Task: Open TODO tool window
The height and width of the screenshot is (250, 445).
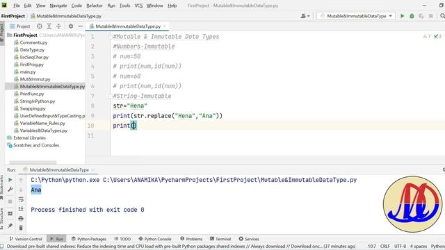Action: point(122,239)
